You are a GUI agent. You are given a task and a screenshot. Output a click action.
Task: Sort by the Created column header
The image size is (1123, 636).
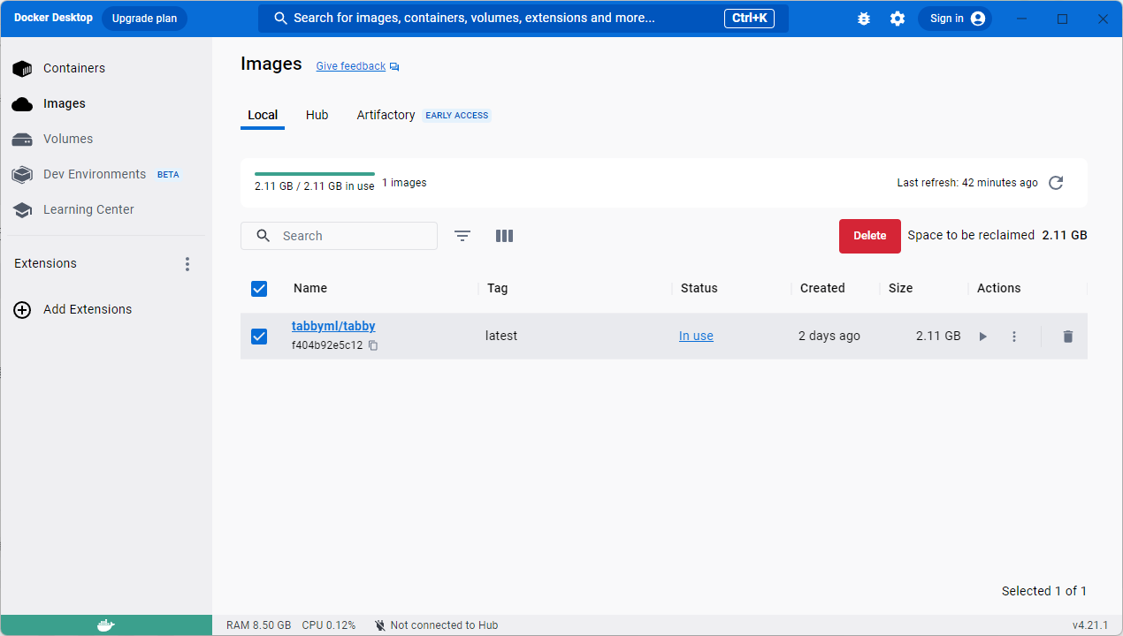pyautogui.click(x=822, y=288)
